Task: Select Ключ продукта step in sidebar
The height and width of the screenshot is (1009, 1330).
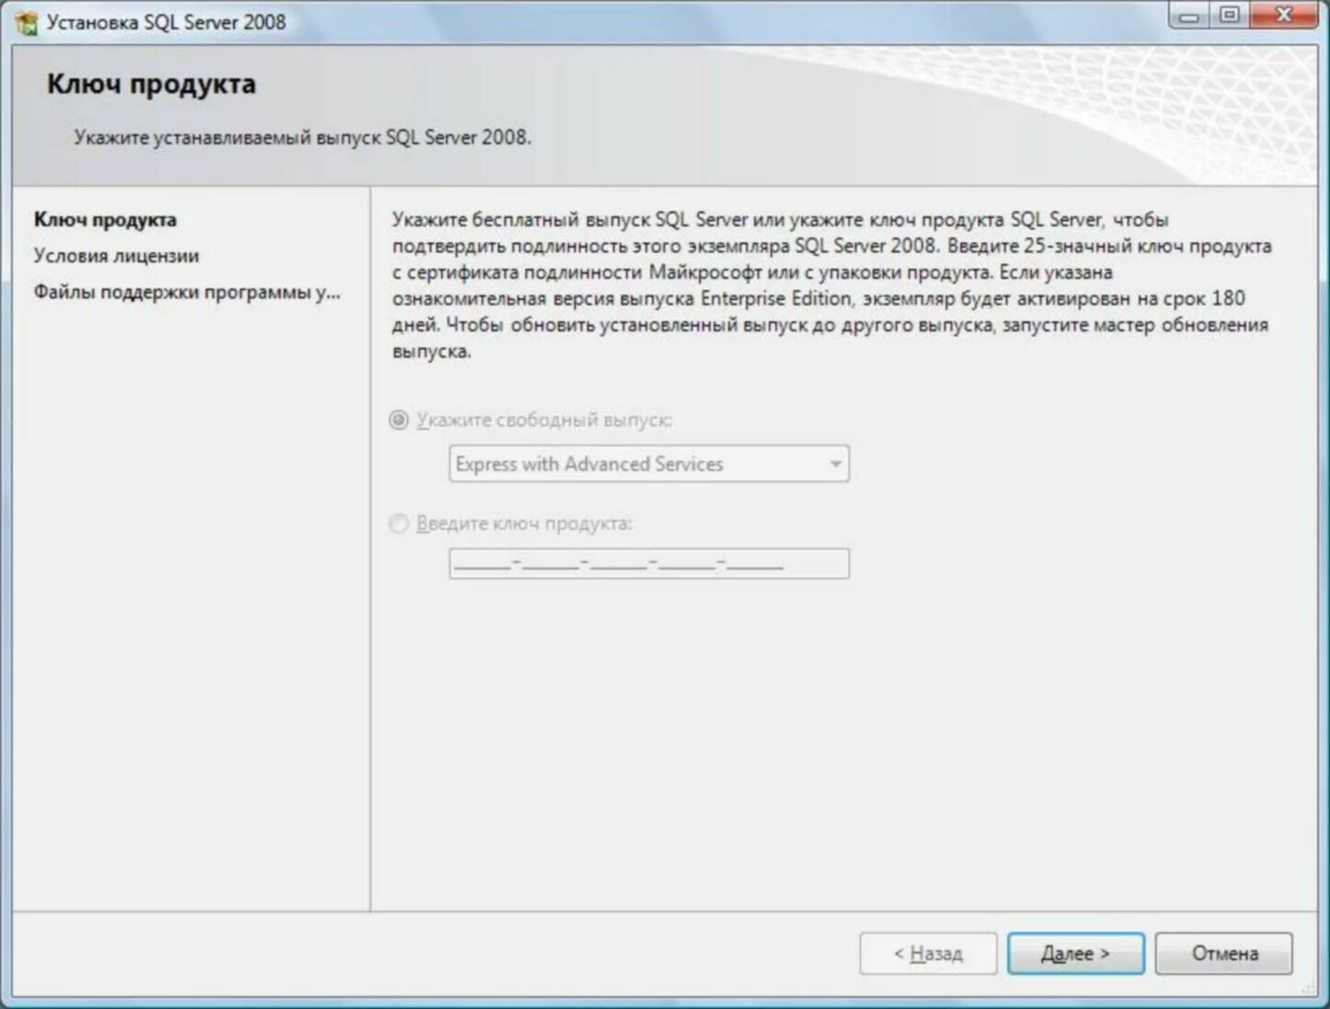Action: [105, 220]
